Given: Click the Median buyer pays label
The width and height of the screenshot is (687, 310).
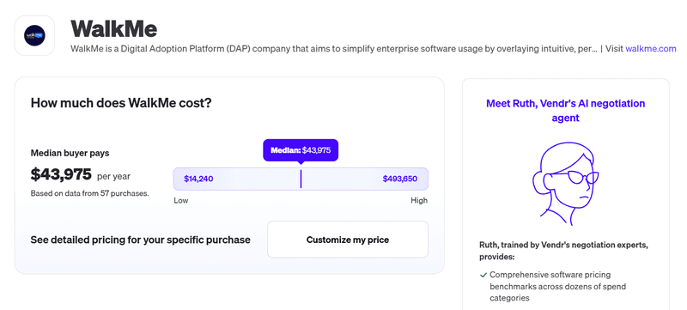Looking at the screenshot, I should [70, 153].
